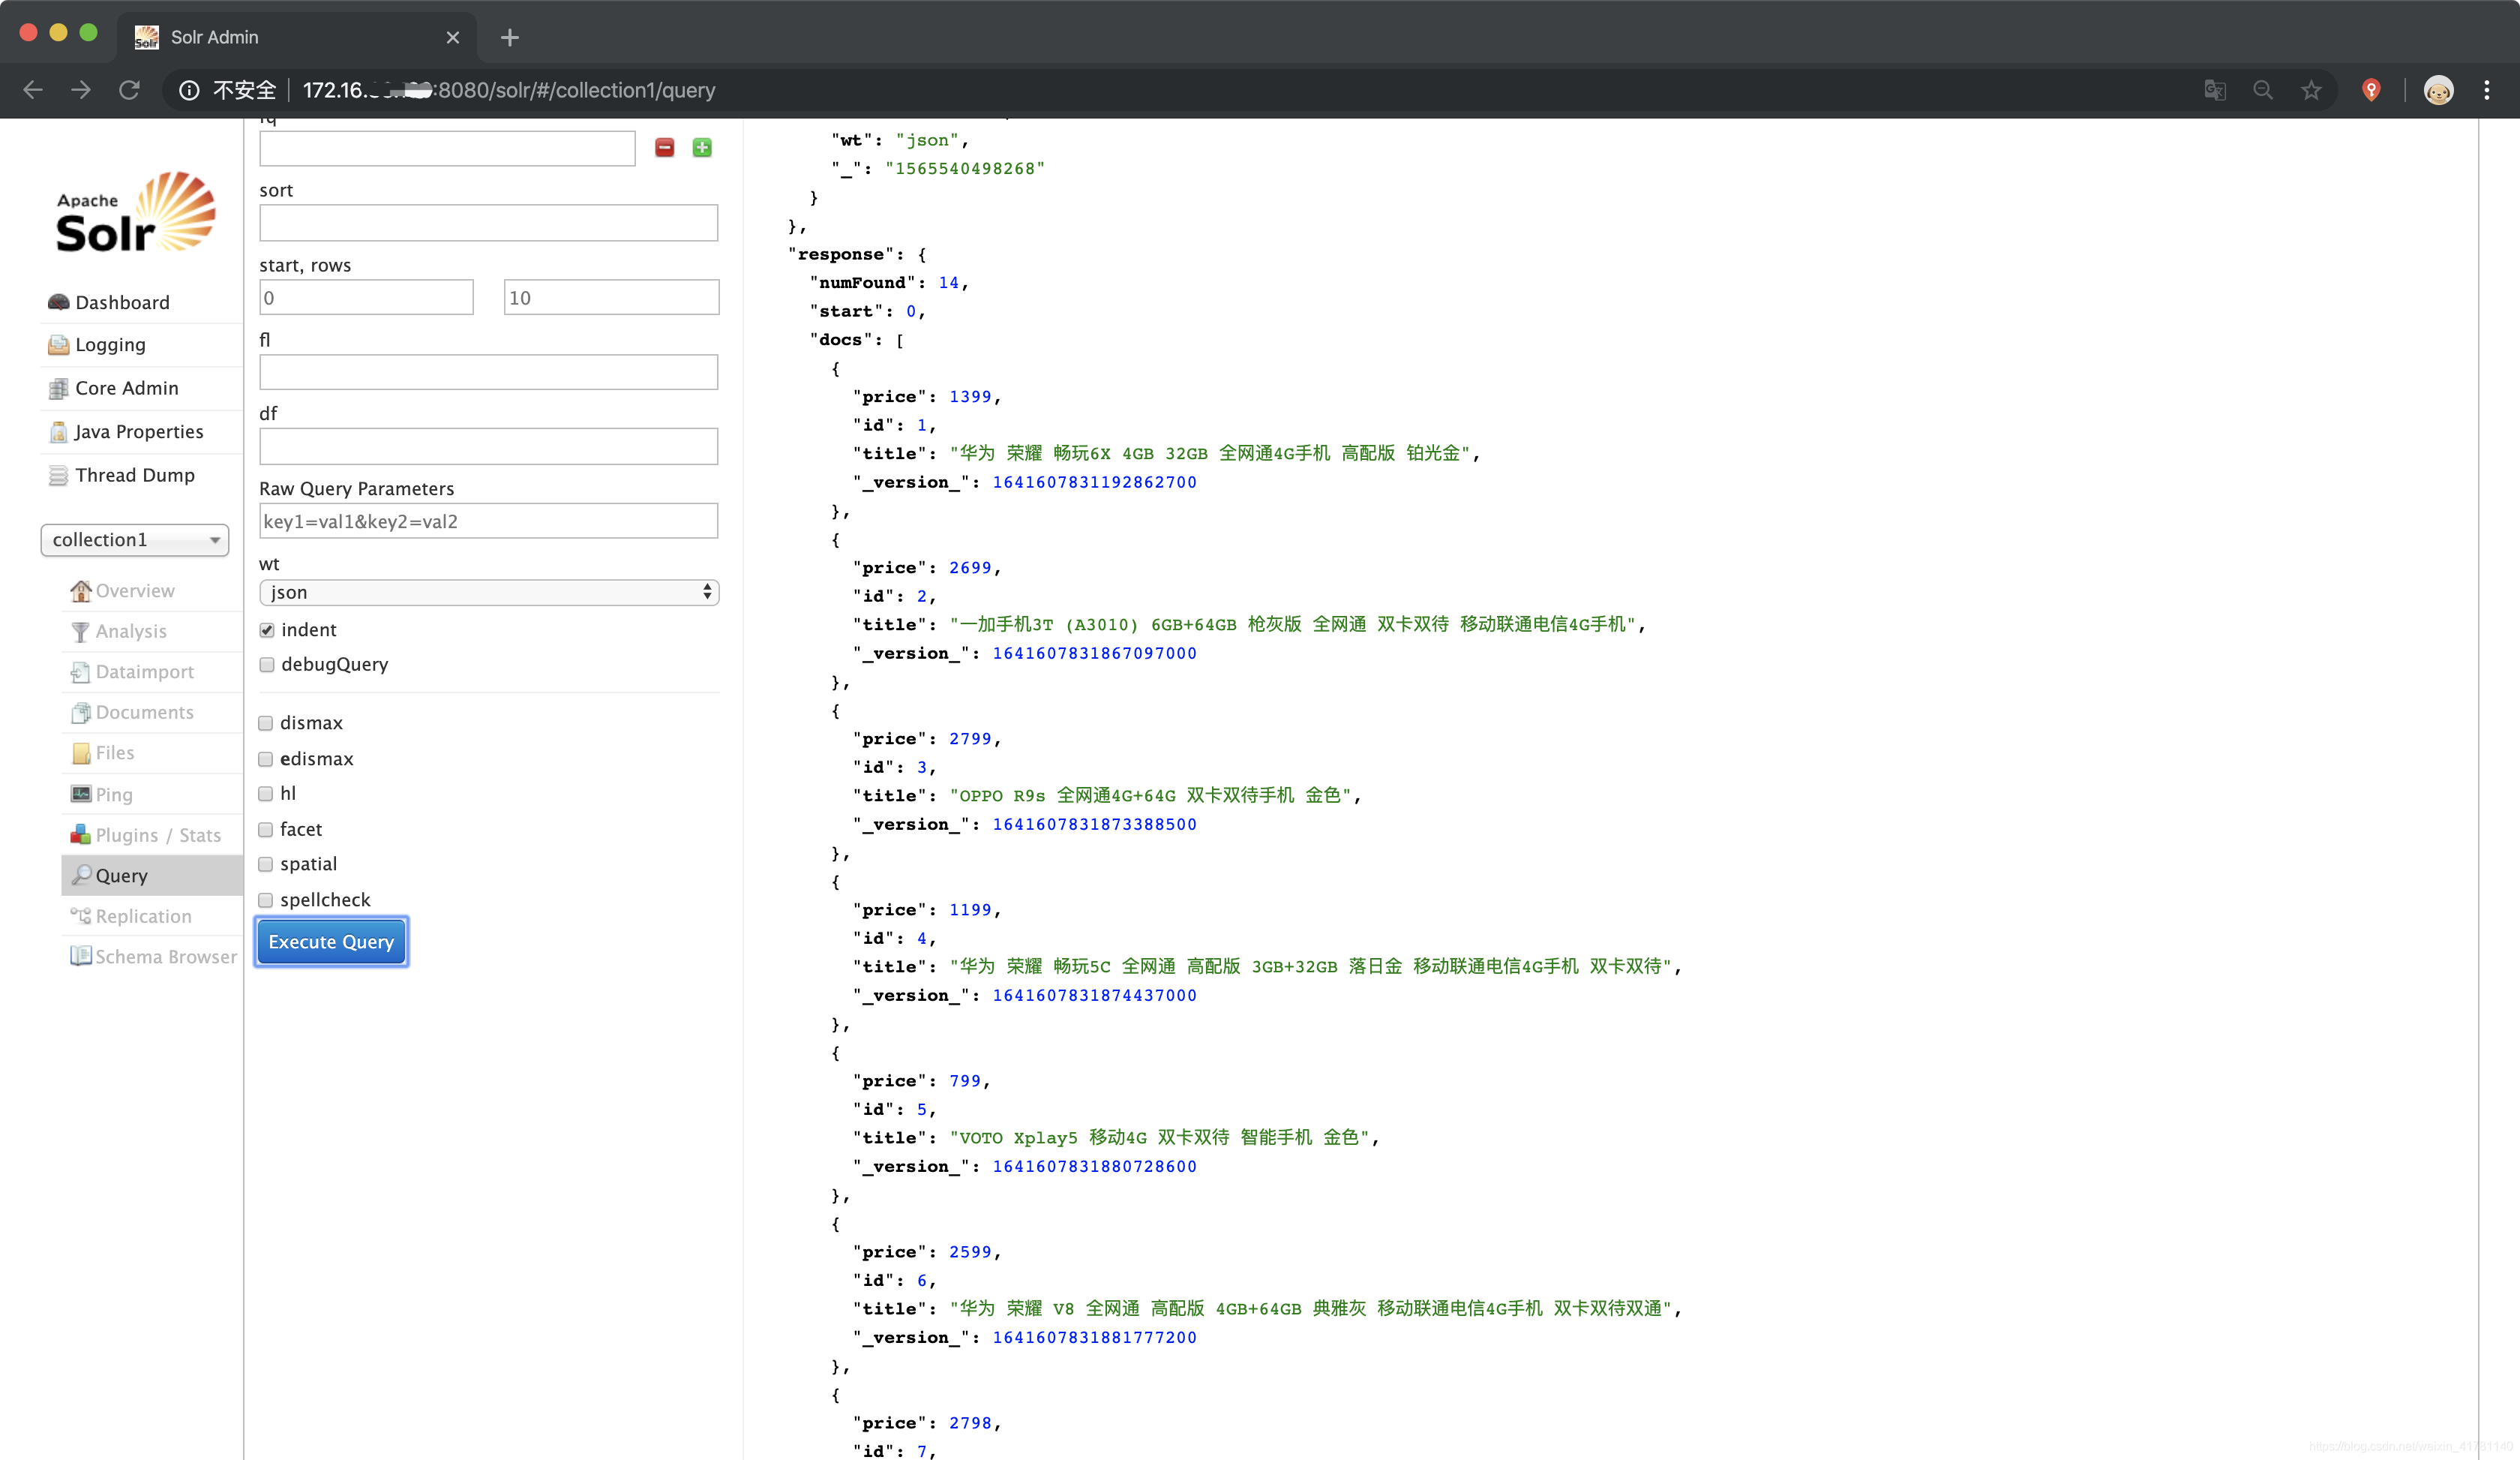This screenshot has width=2520, height=1460.
Task: Select the Solr Admin browser tab
Action: [297, 37]
